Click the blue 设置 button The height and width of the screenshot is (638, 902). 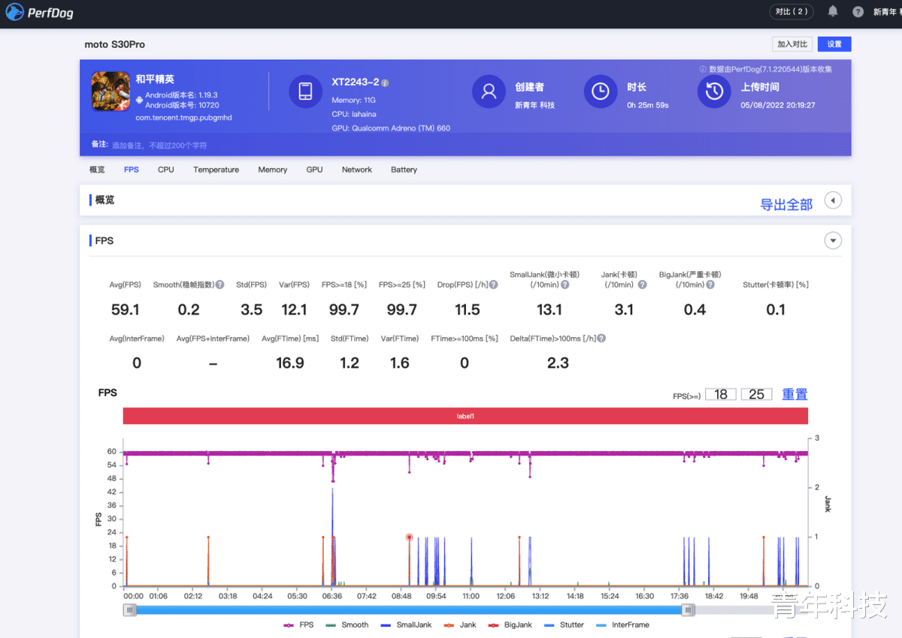click(x=834, y=44)
